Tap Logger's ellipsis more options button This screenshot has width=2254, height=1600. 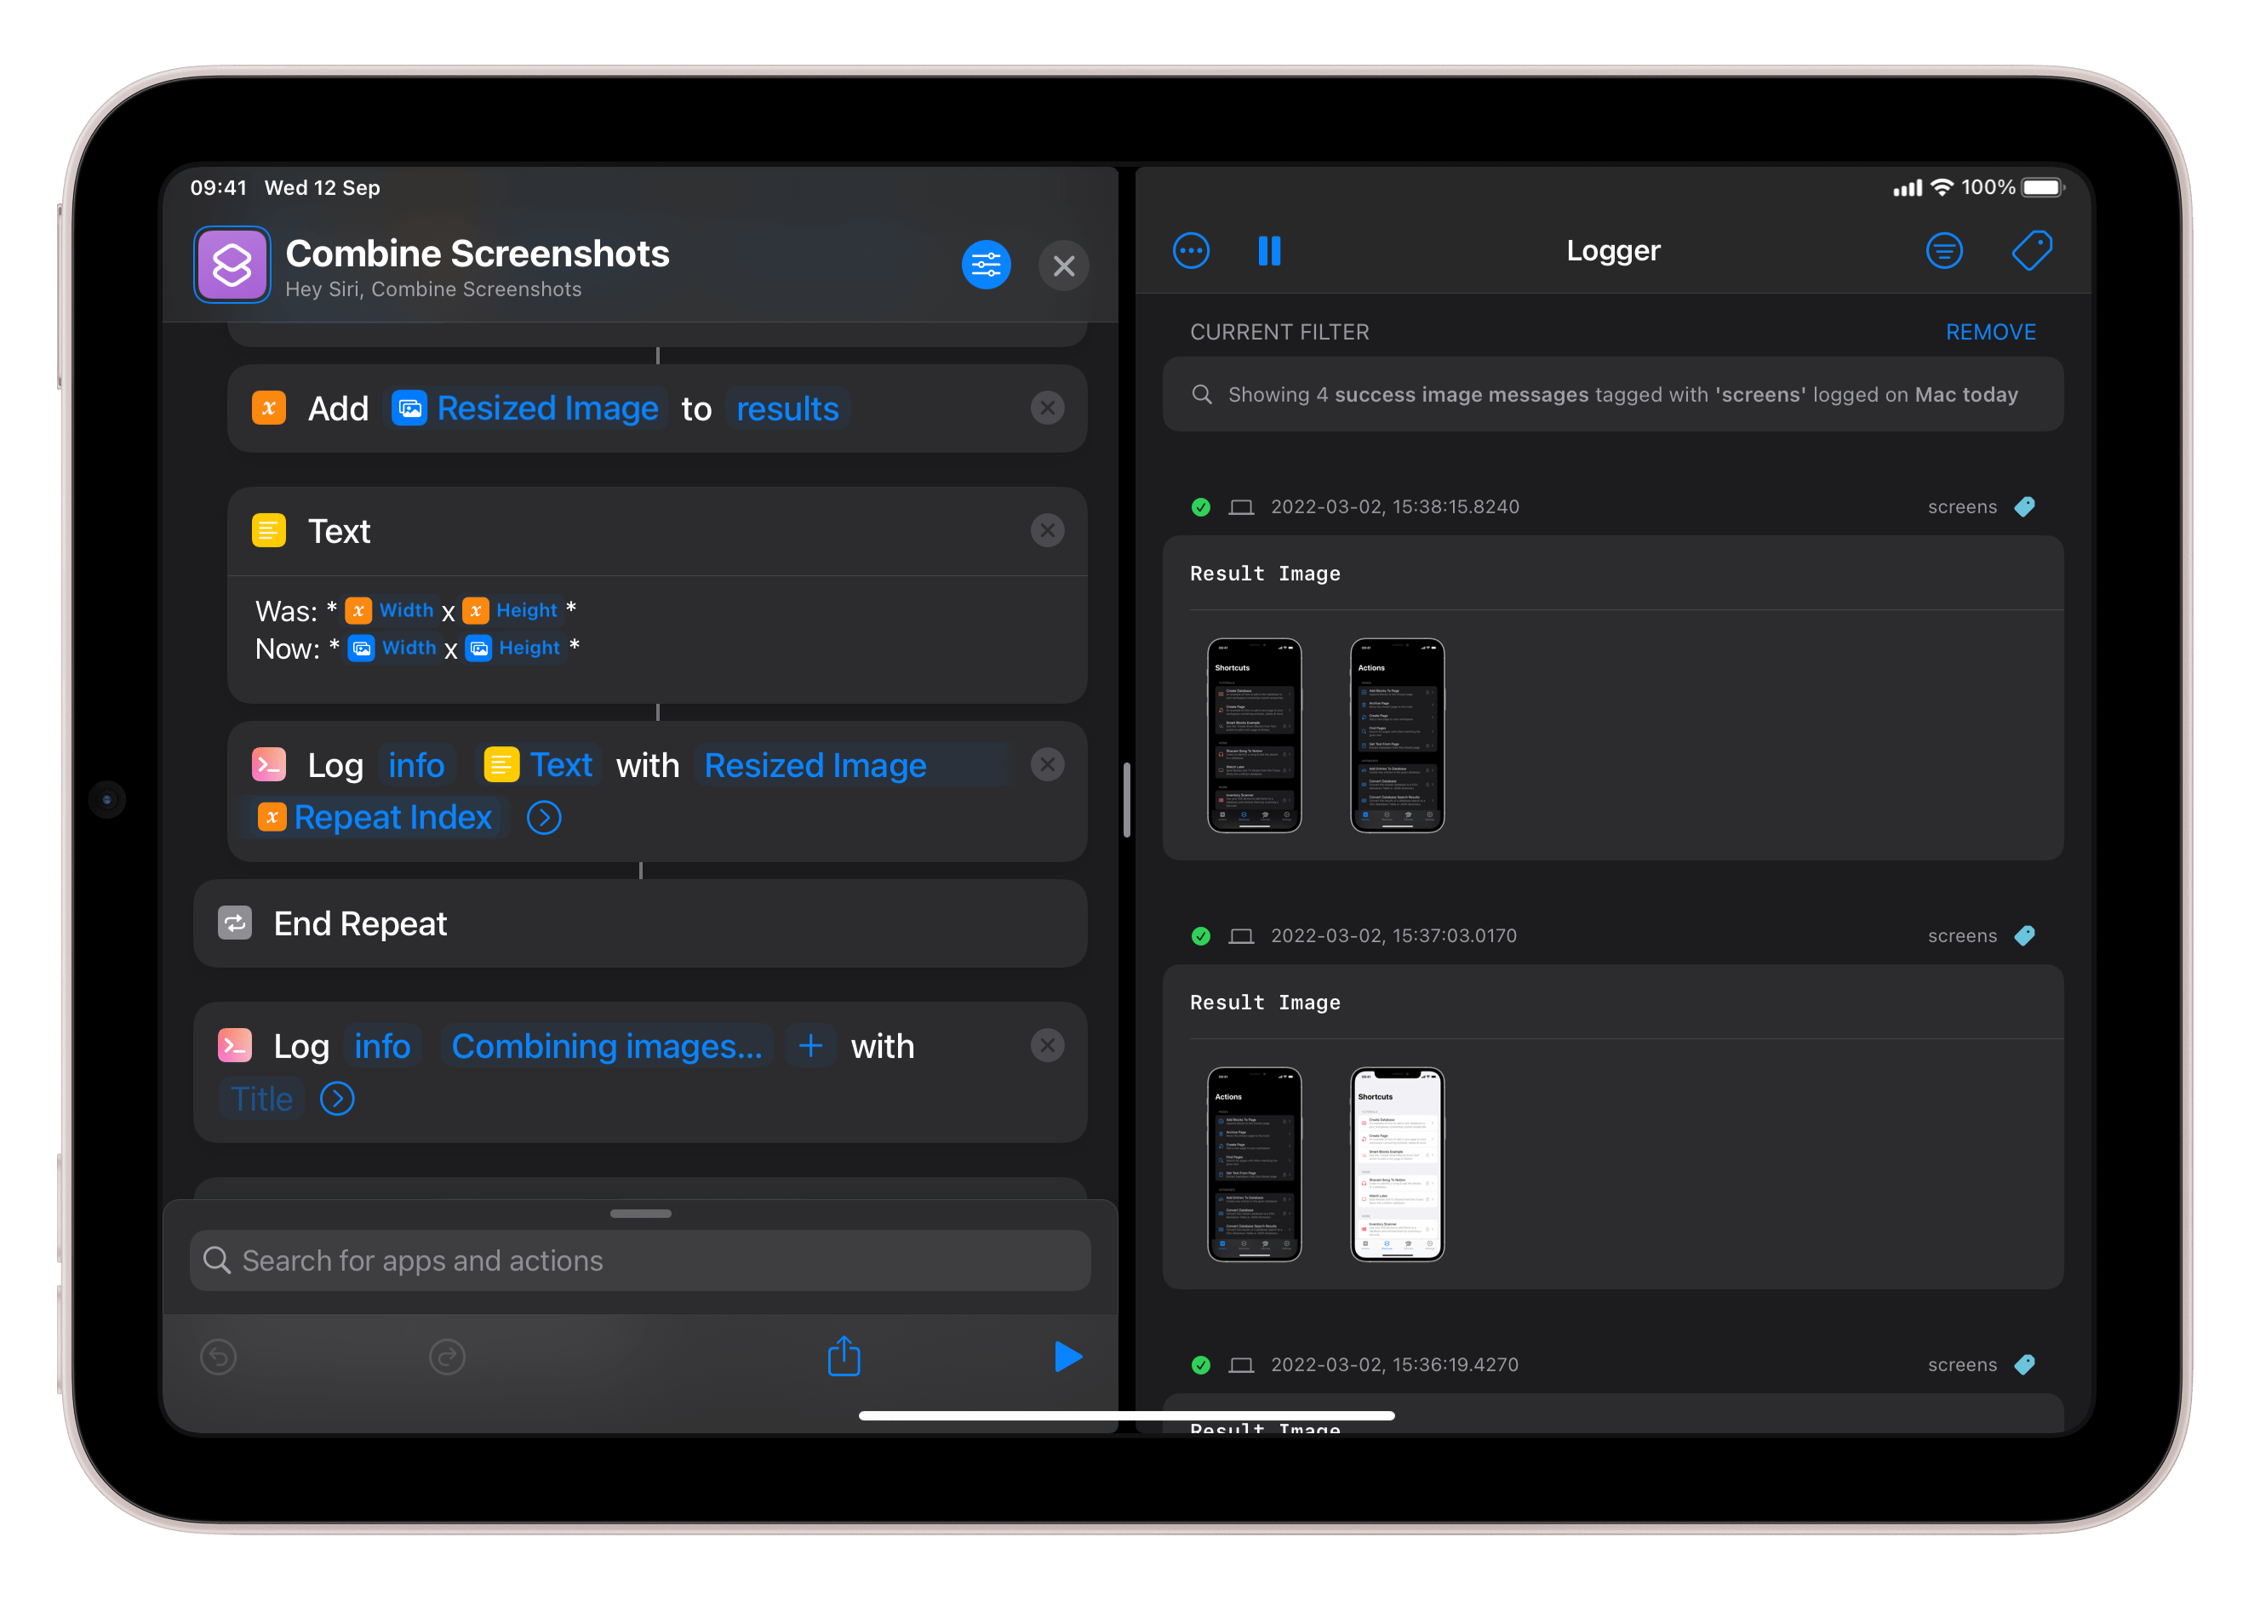tap(1190, 250)
